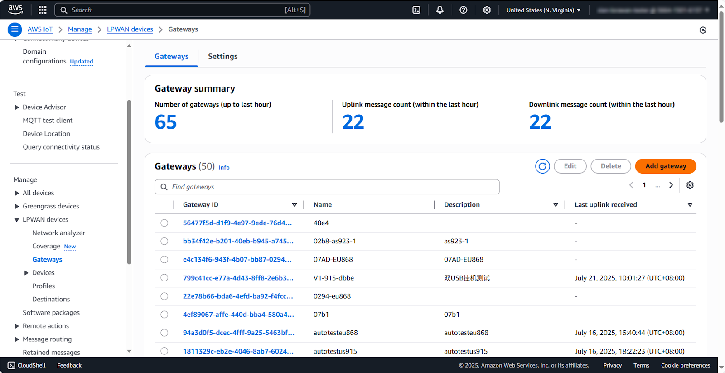Open table preferences gear icon
The width and height of the screenshot is (725, 373).
(x=690, y=185)
